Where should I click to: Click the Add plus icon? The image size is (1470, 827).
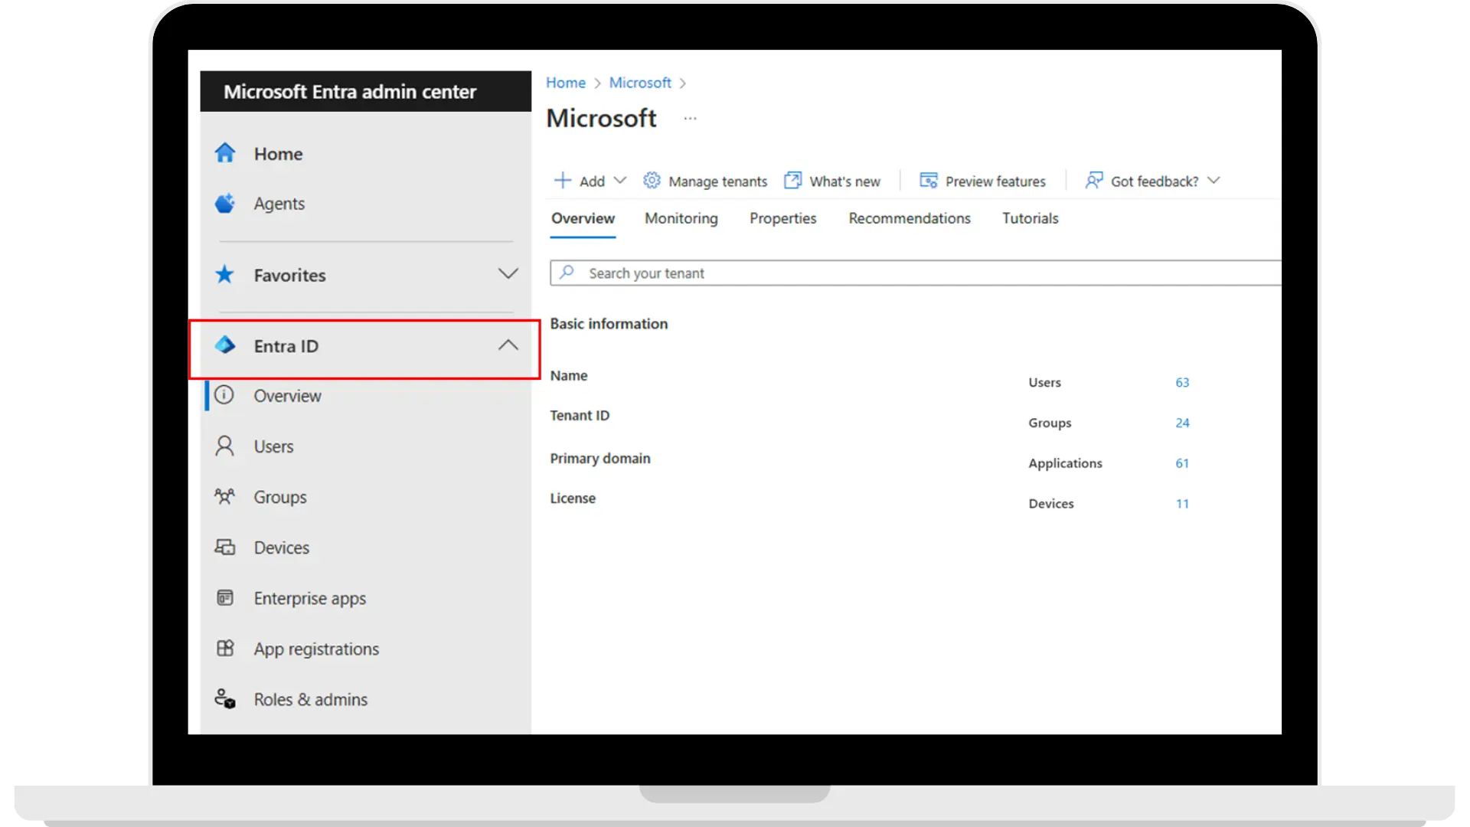point(563,181)
